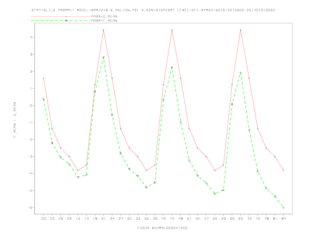Image resolution: width=309 pixels, height=238 pixels.
Task: Click x-axis tick label 75
Action: pos(258,219)
